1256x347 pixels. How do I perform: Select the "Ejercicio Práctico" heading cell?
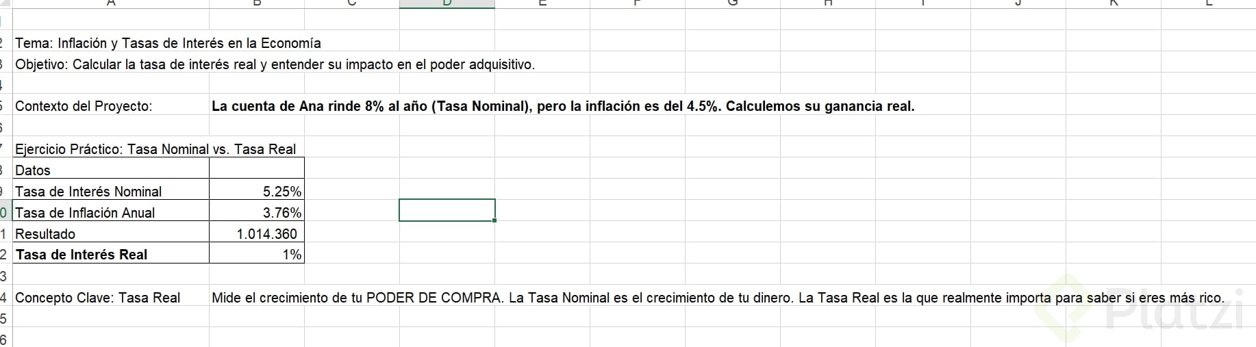(x=110, y=149)
